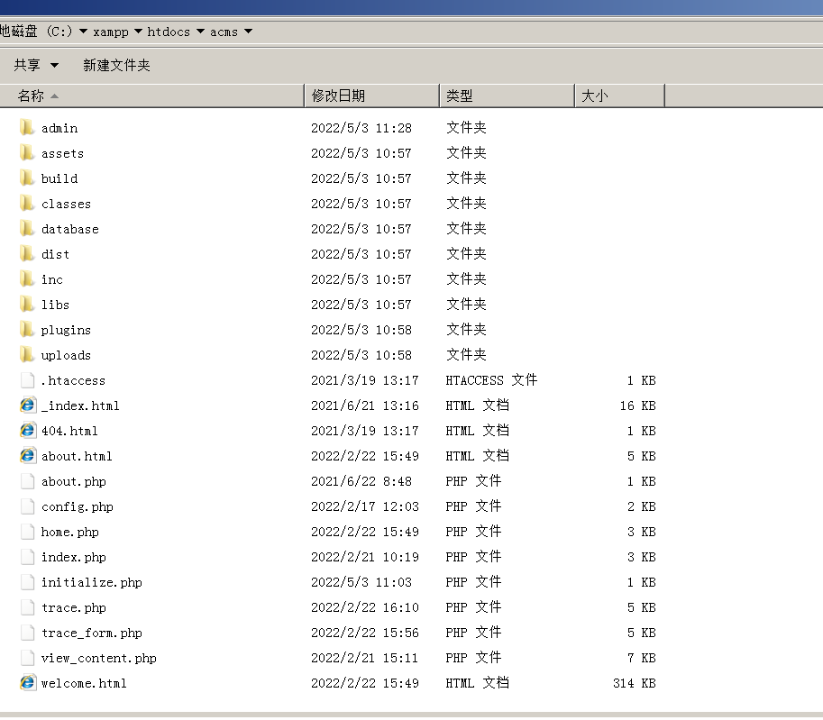The height and width of the screenshot is (720, 823).
Task: Click the HTACCESS 文件 type cell
Action: pos(491,380)
